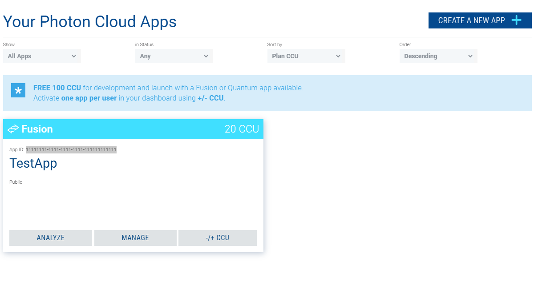Open the Sort by dropdown showing Plan CCU
Screen dimensions: 534x298
click(x=306, y=56)
